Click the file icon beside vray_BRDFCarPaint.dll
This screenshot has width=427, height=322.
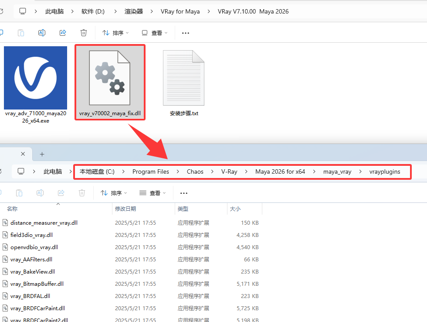click(x=5, y=308)
